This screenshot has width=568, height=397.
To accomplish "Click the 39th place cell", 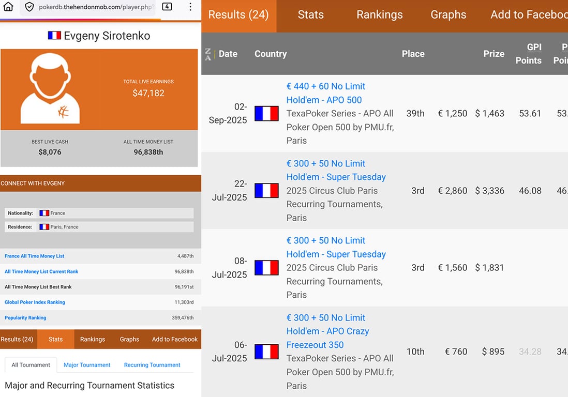I will pyautogui.click(x=415, y=113).
